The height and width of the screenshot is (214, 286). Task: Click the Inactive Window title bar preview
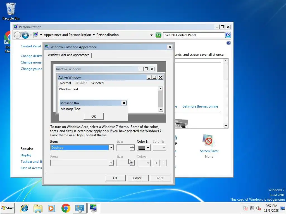(97, 69)
